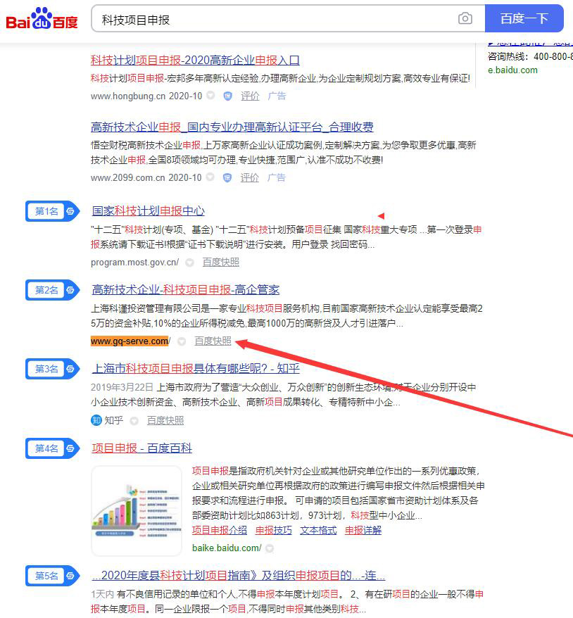
Task: Expand the arrow next to the 知乎 source
Action: click(x=134, y=421)
